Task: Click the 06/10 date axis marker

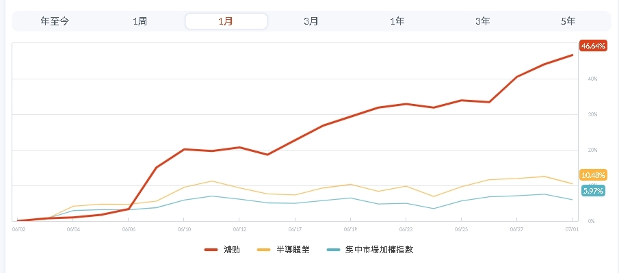Action: point(183,229)
